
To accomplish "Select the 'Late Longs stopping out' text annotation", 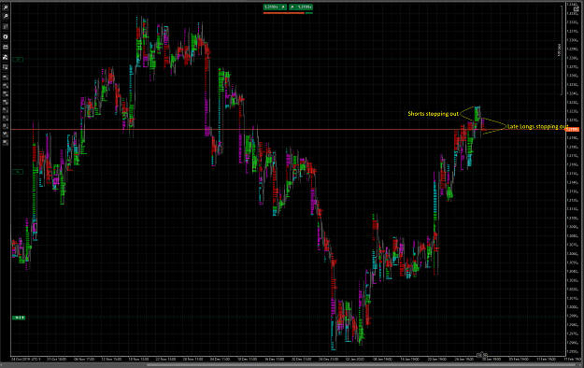I will pos(537,127).
